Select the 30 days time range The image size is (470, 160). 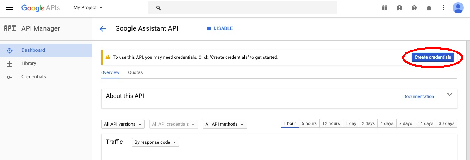coord(447,123)
